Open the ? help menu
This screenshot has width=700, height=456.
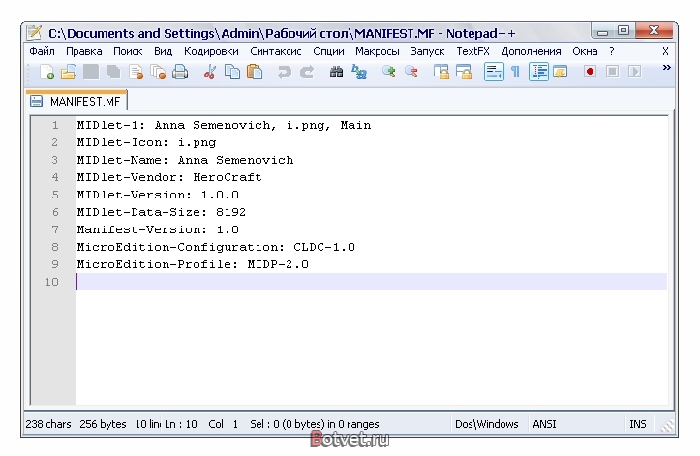click(612, 52)
